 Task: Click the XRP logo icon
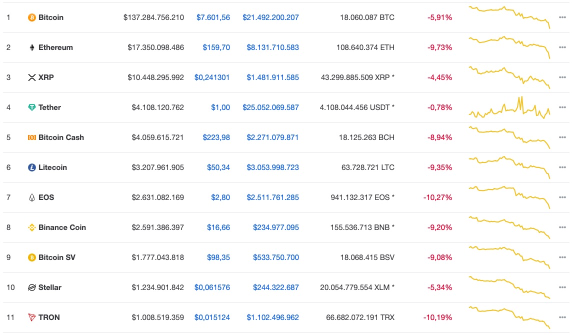32,77
